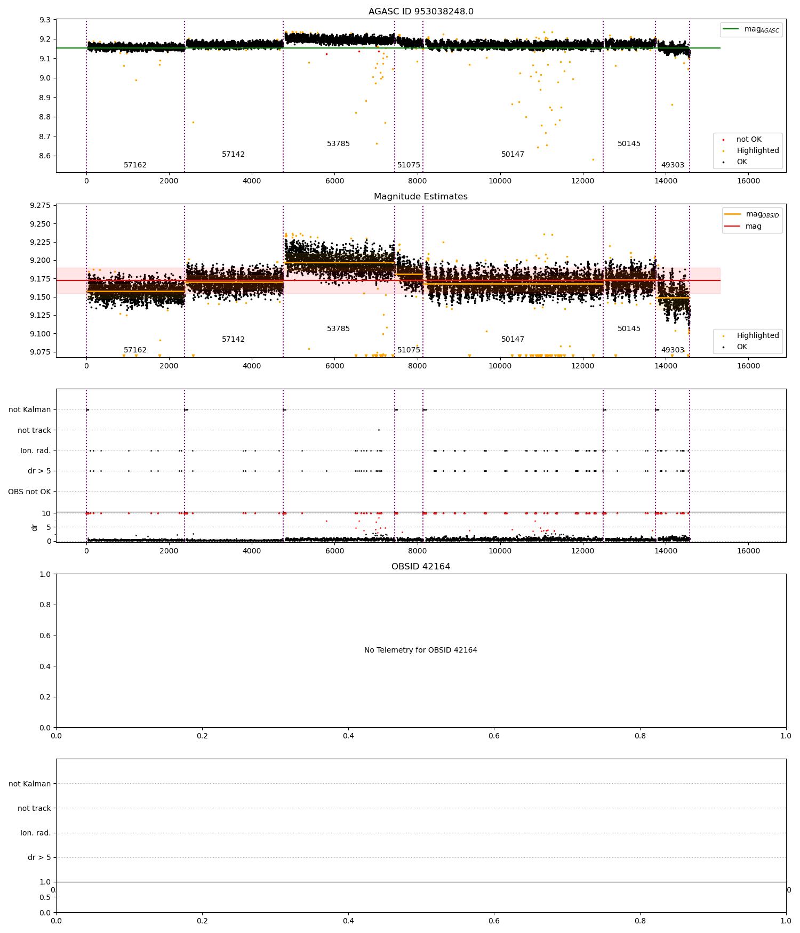Click 'Ion. rad.' label in third panel
Screen dimensions: 800x933
coord(36,451)
